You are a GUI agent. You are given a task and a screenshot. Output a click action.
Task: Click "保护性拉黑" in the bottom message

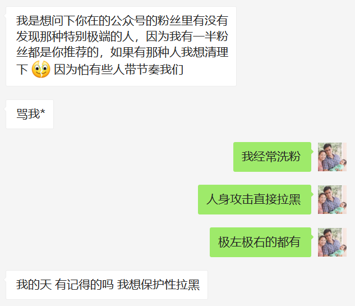pos(170,285)
